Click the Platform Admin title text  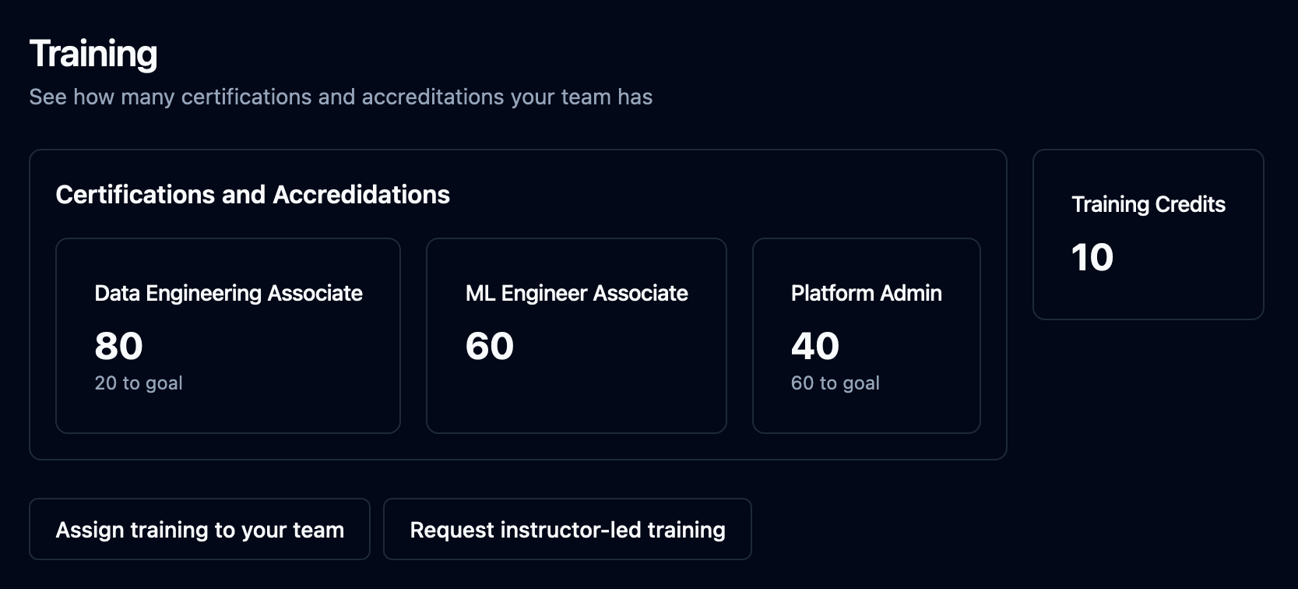coord(867,293)
